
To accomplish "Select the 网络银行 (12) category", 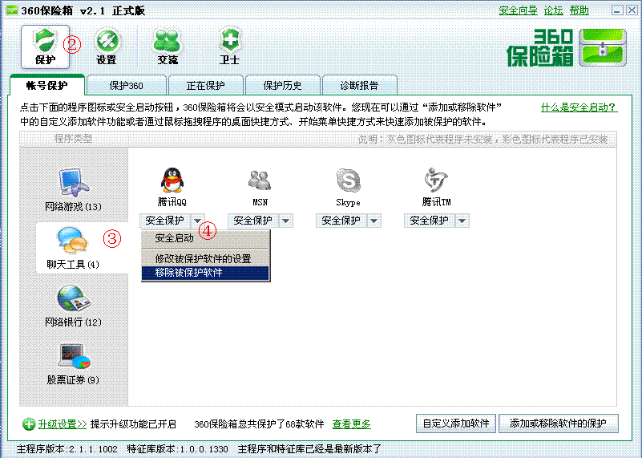I will pos(73,305).
